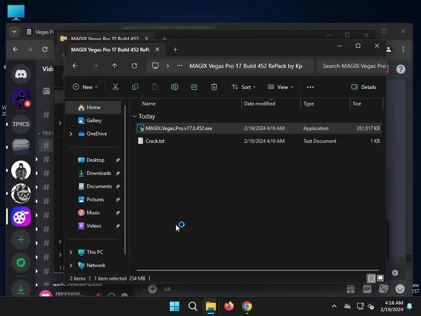The image size is (421, 316).
Task: Switch to large thumbnails view icon in status bar
Action: (x=380, y=278)
